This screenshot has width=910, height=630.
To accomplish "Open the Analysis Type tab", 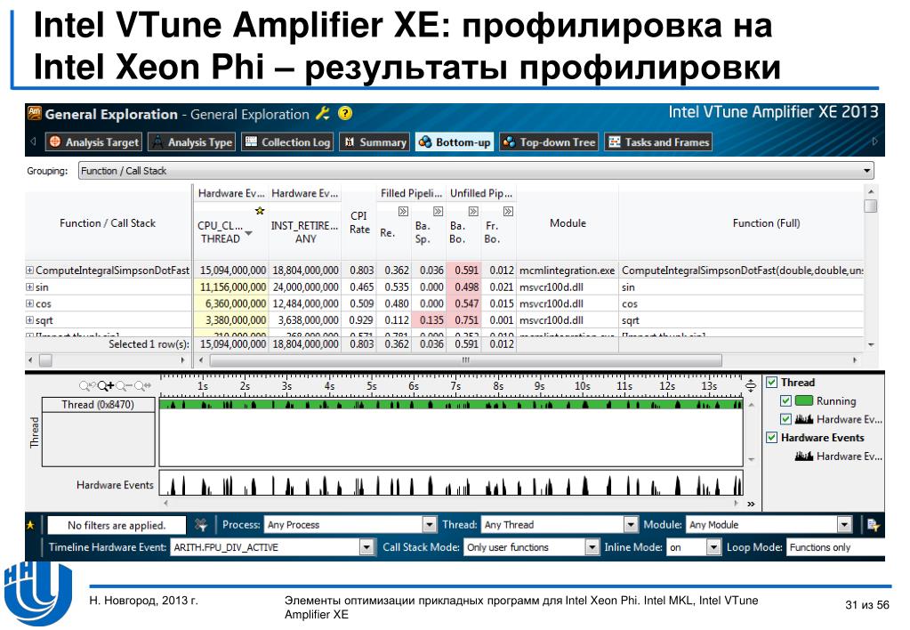I will 192,142.
